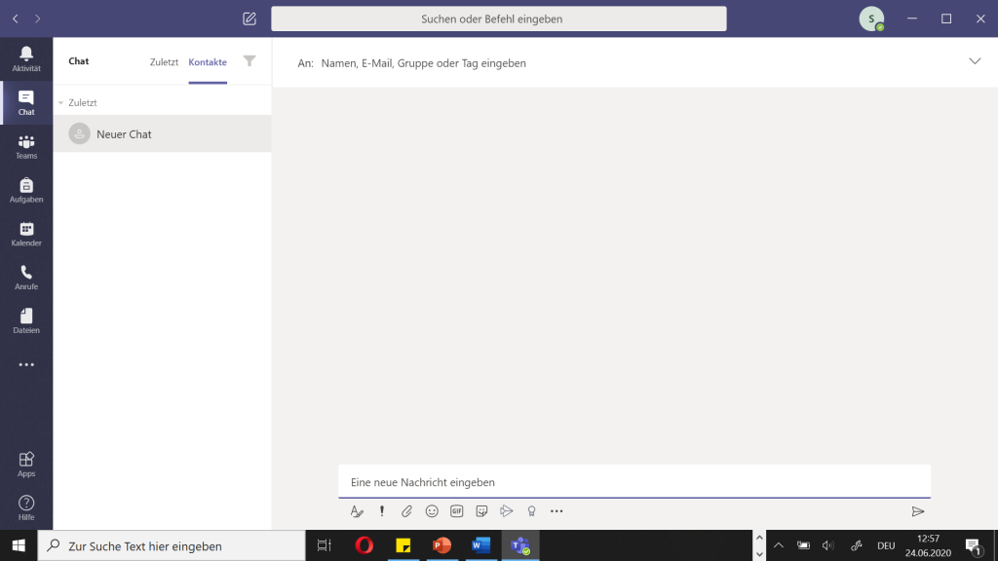Expand the recipient field chevron
The image size is (998, 561).
pos(975,61)
